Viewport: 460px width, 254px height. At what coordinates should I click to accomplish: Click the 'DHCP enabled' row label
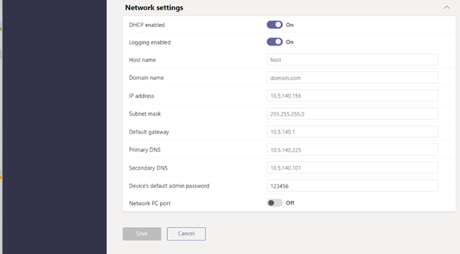click(147, 25)
